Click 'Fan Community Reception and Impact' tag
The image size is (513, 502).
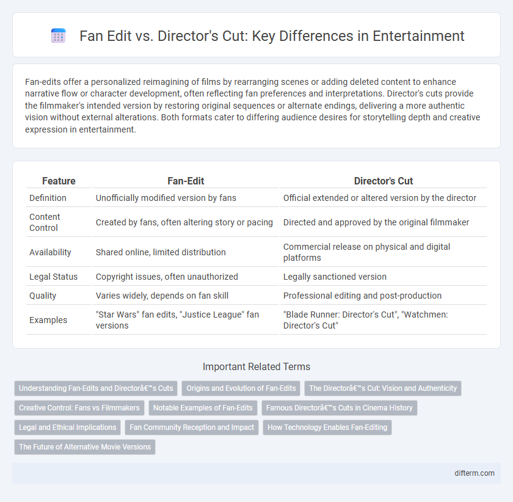pos(192,427)
